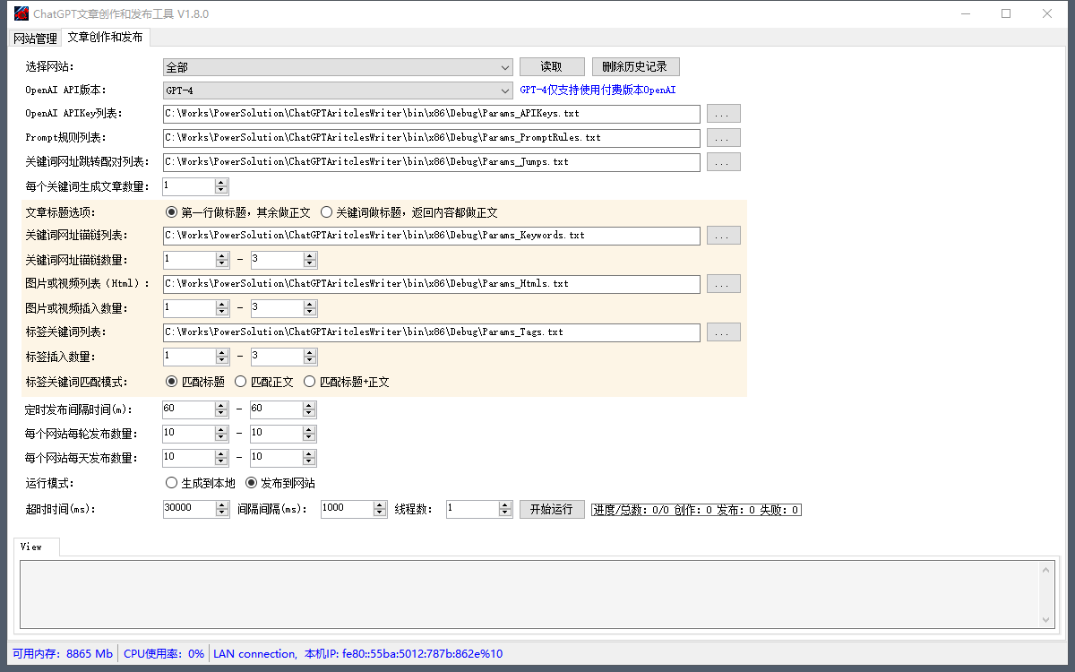Select the 匹配标题 radio option
This screenshot has width=1075, height=672.
pyautogui.click(x=195, y=382)
